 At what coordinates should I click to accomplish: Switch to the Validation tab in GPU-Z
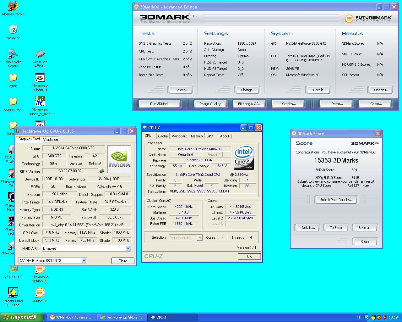tap(50, 139)
